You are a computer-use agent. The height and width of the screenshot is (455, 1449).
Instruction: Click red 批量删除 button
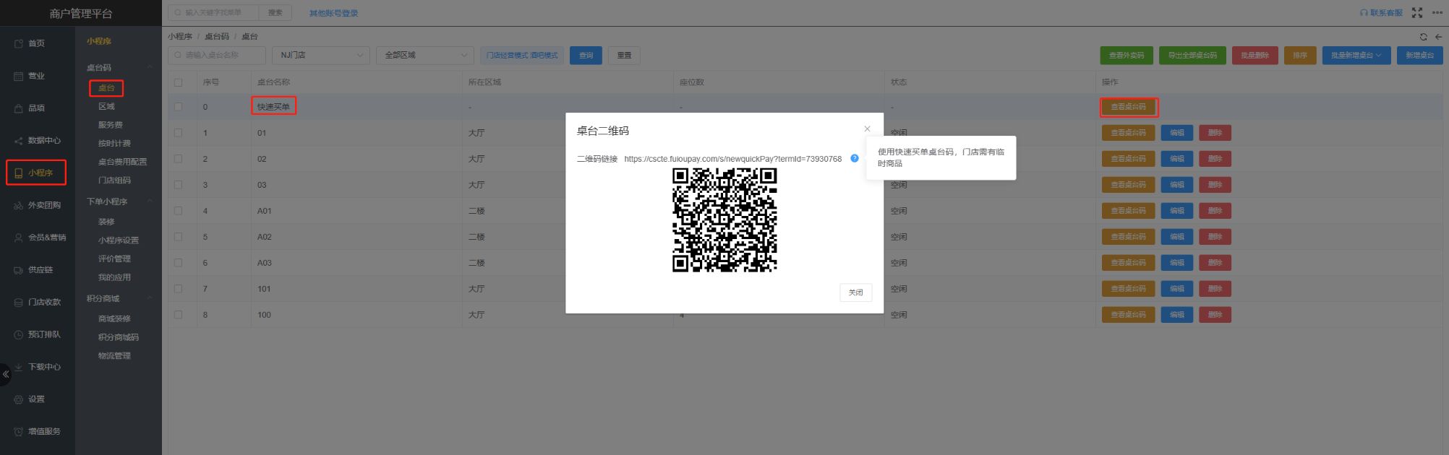coord(1255,56)
